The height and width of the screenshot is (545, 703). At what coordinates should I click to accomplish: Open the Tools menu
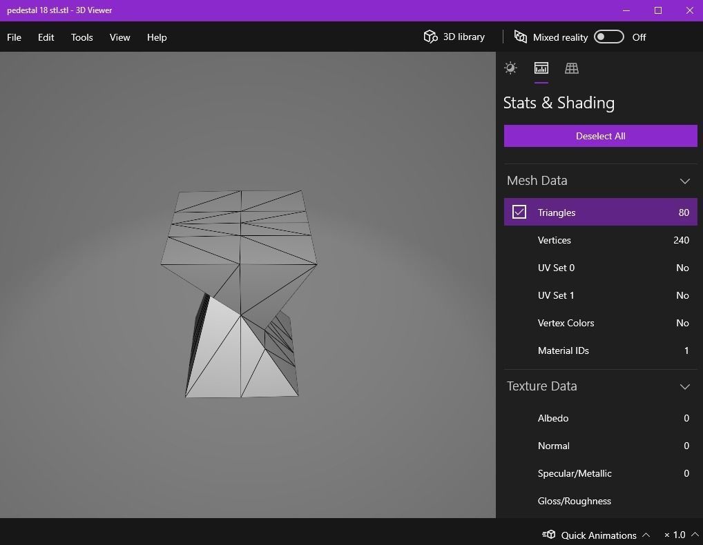[81, 37]
